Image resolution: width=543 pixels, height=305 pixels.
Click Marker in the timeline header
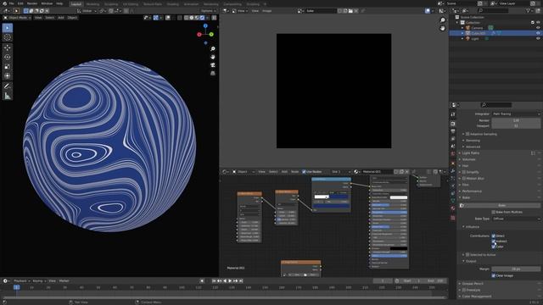pos(64,280)
